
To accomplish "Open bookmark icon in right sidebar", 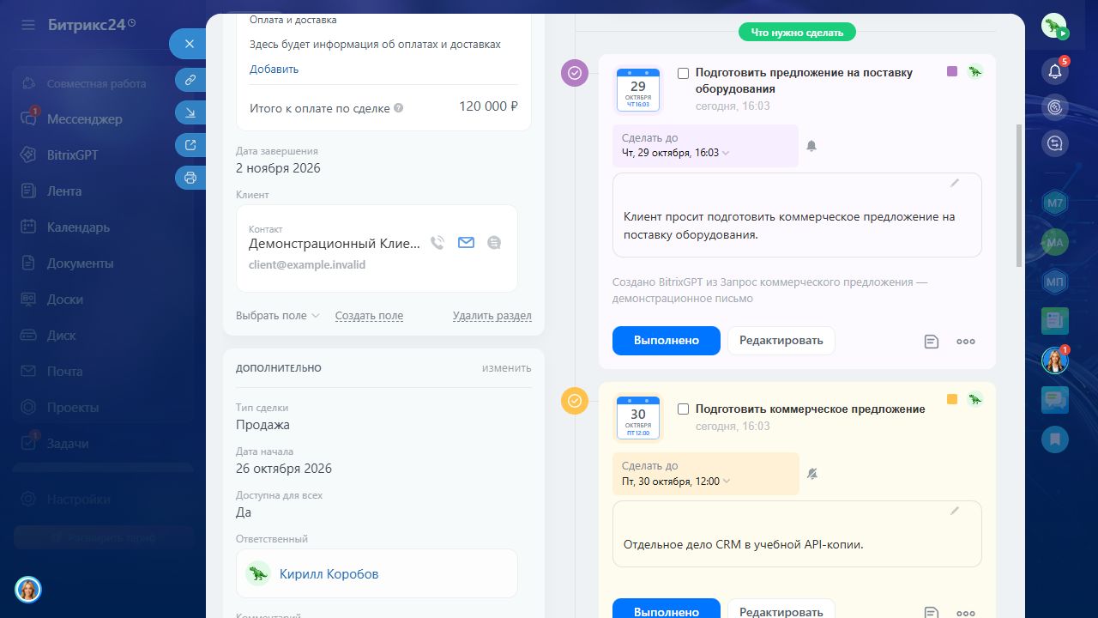I will [1055, 439].
